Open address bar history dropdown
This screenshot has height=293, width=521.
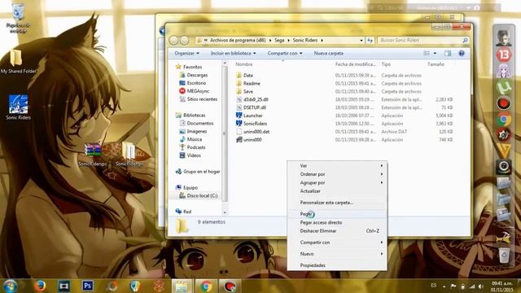pyautogui.click(x=361, y=40)
